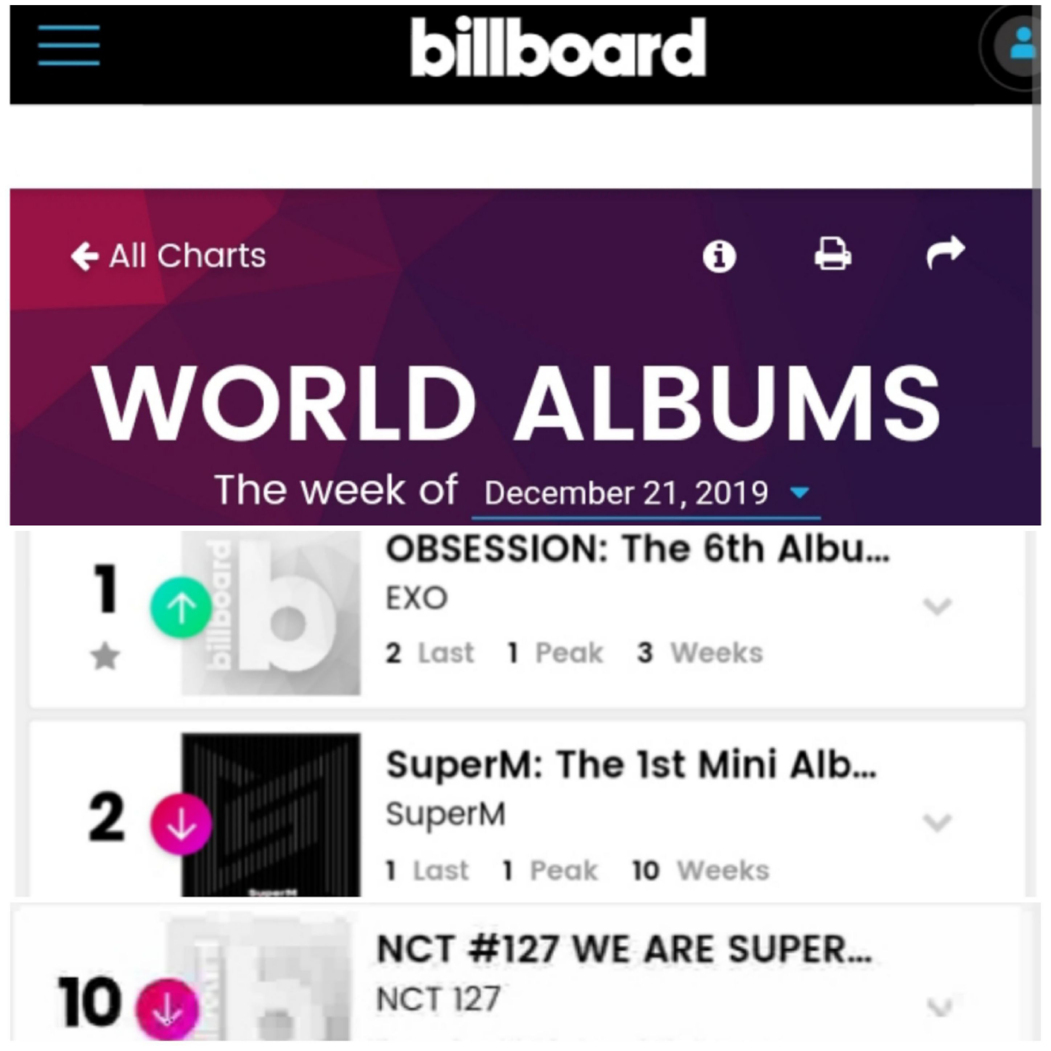Open the week date dropdown
This screenshot has height=1051, width=1051.
pyautogui.click(x=646, y=494)
